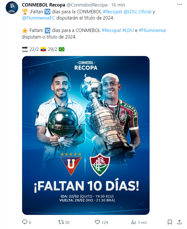187x229 pixels.
Task: Click the #Flluminense hashtag
Action: [152, 30]
